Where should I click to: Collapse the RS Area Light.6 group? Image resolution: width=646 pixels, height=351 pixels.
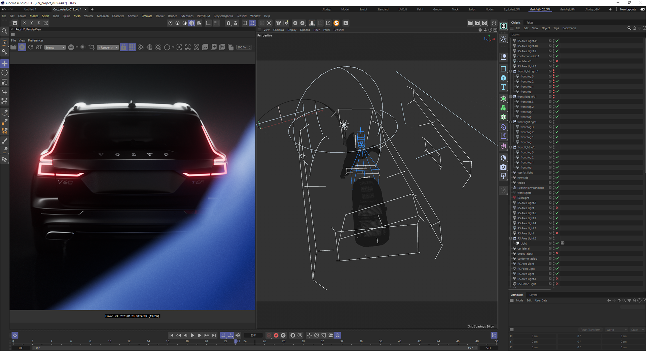pos(511,238)
